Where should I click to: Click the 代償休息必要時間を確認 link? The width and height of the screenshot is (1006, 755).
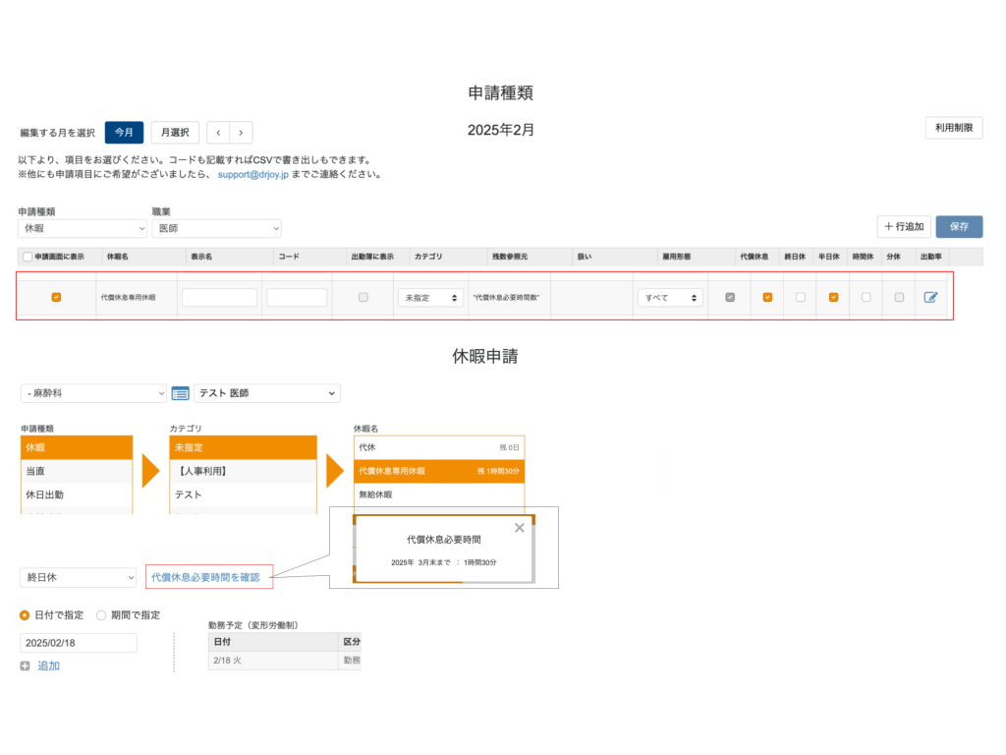click(205, 577)
